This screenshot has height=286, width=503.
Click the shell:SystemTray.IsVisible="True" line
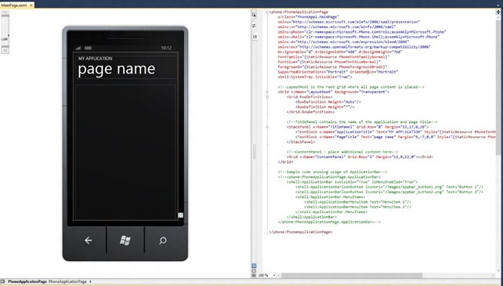coord(315,77)
